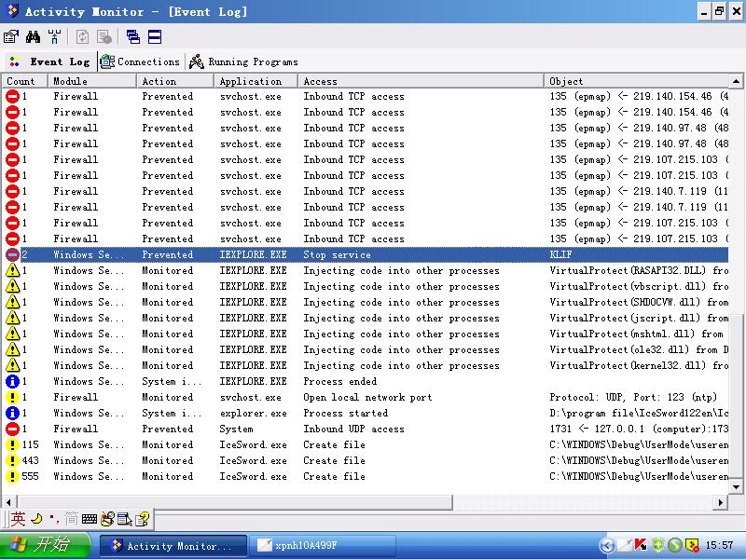The height and width of the screenshot is (559, 746).
Task: Sort by the Application column header
Action: [x=256, y=81]
